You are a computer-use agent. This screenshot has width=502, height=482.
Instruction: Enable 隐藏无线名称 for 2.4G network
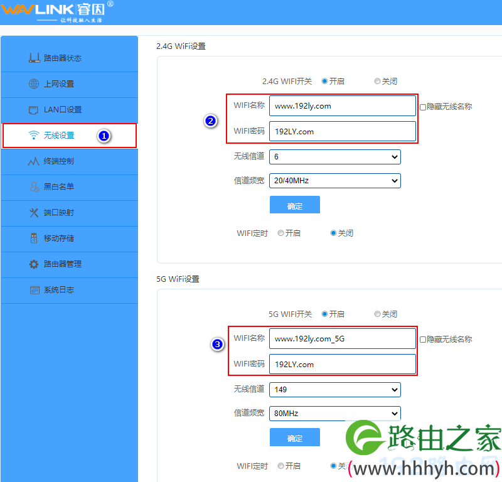tap(423, 106)
